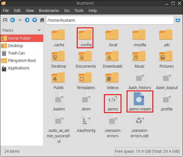This screenshot has width=183, height=157.
Task: Select the .bashrc file icon
Action: pyautogui.click(x=59, y=98)
